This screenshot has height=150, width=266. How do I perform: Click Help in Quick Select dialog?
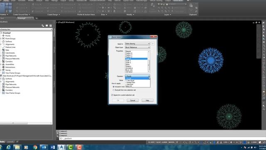click(147, 100)
